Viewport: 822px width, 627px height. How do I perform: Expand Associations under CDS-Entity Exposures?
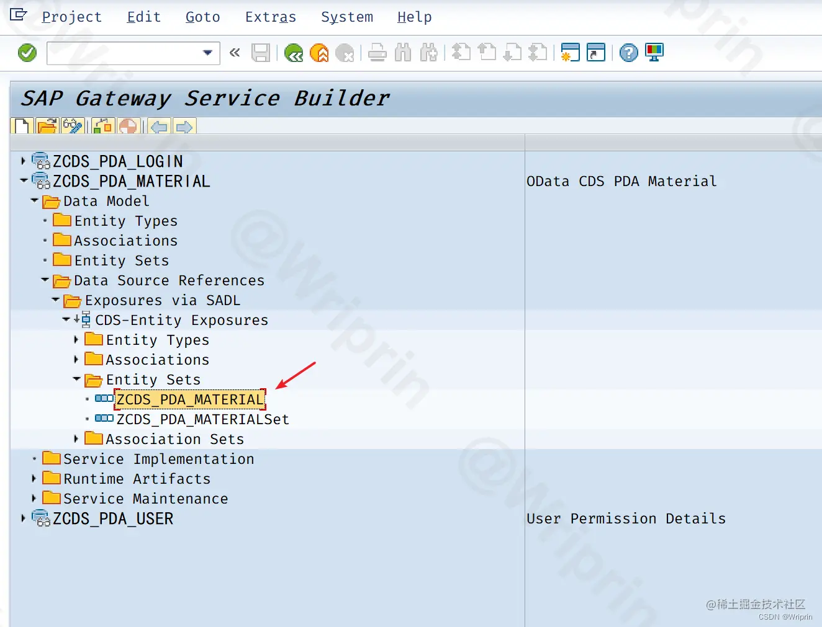(x=76, y=360)
